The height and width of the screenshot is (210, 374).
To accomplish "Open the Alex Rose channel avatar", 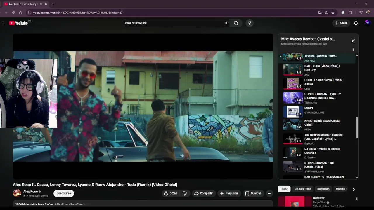I will click(17, 193).
